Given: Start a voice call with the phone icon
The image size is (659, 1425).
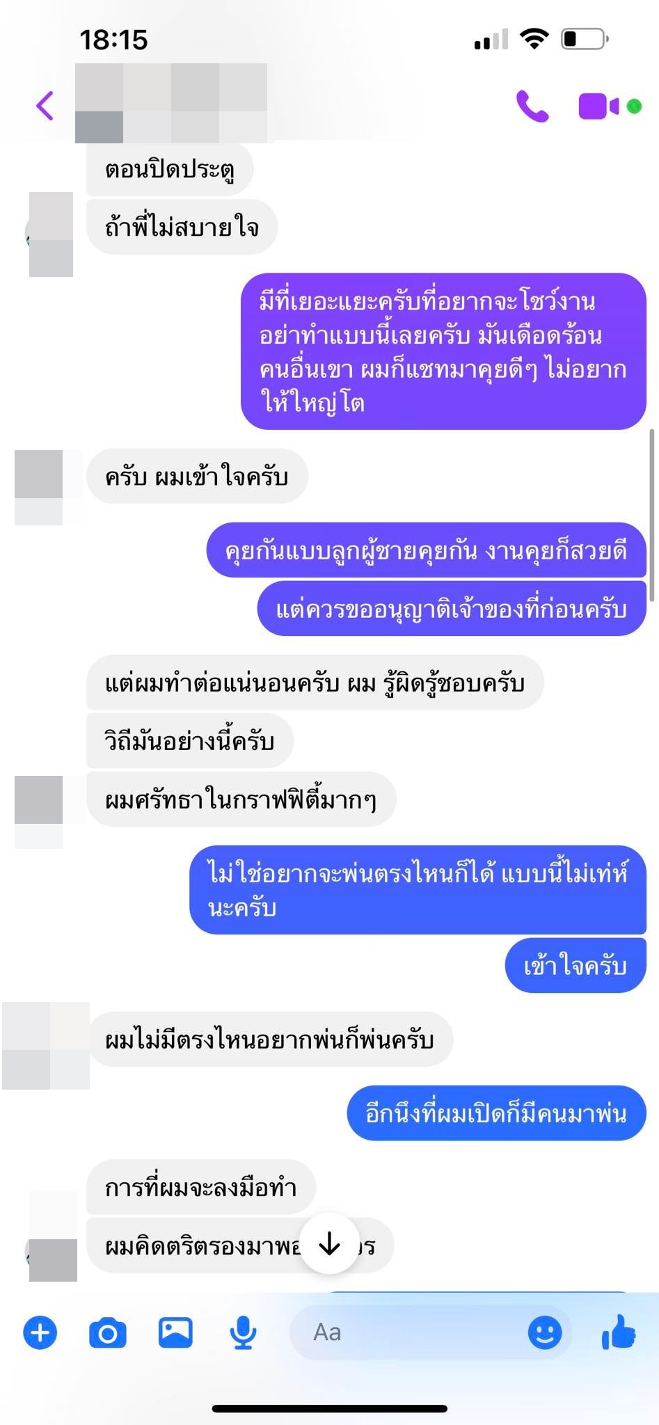Looking at the screenshot, I should [532, 106].
